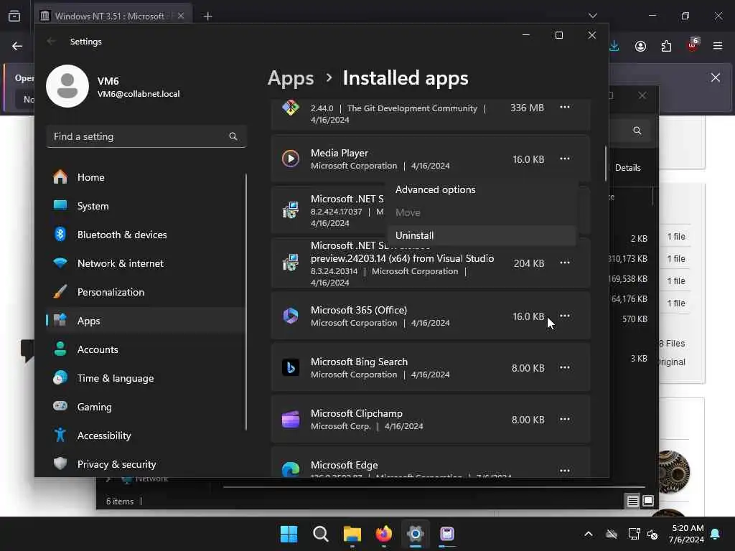Viewport: 735px width, 551px height.
Task: Click the Microsoft 365 (Office) app icon
Action: (x=291, y=316)
